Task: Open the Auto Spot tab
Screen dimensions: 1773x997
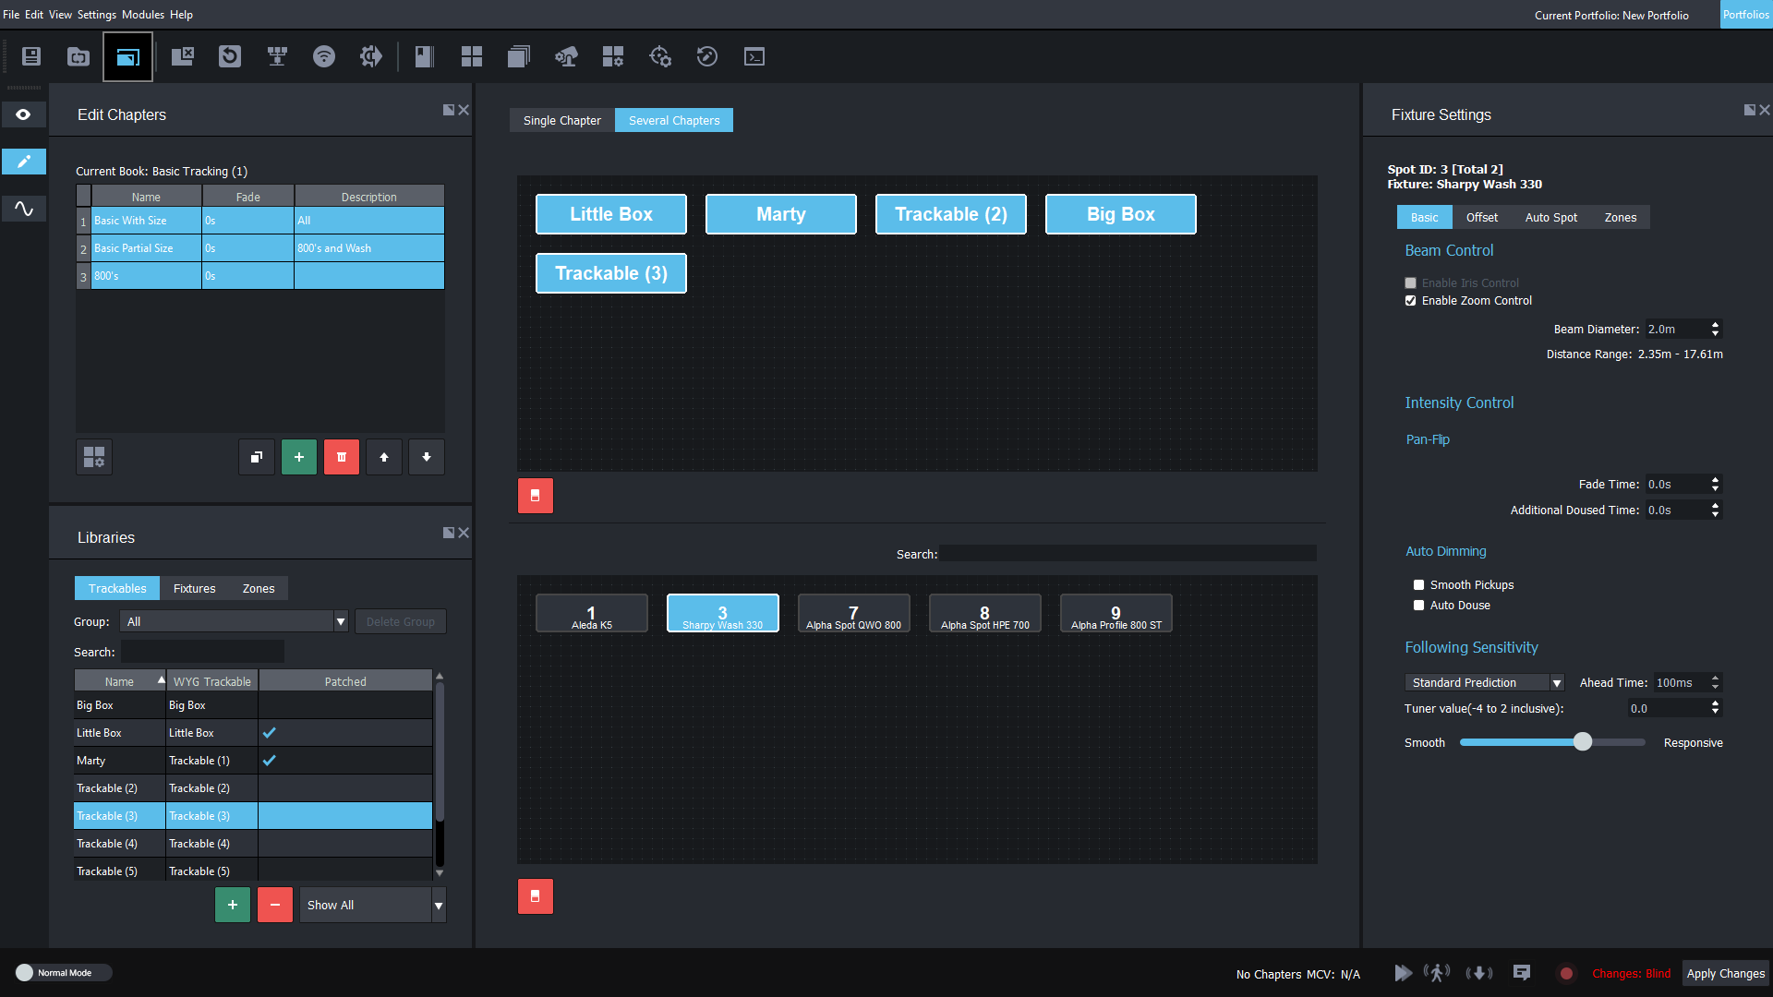Action: [1550, 218]
